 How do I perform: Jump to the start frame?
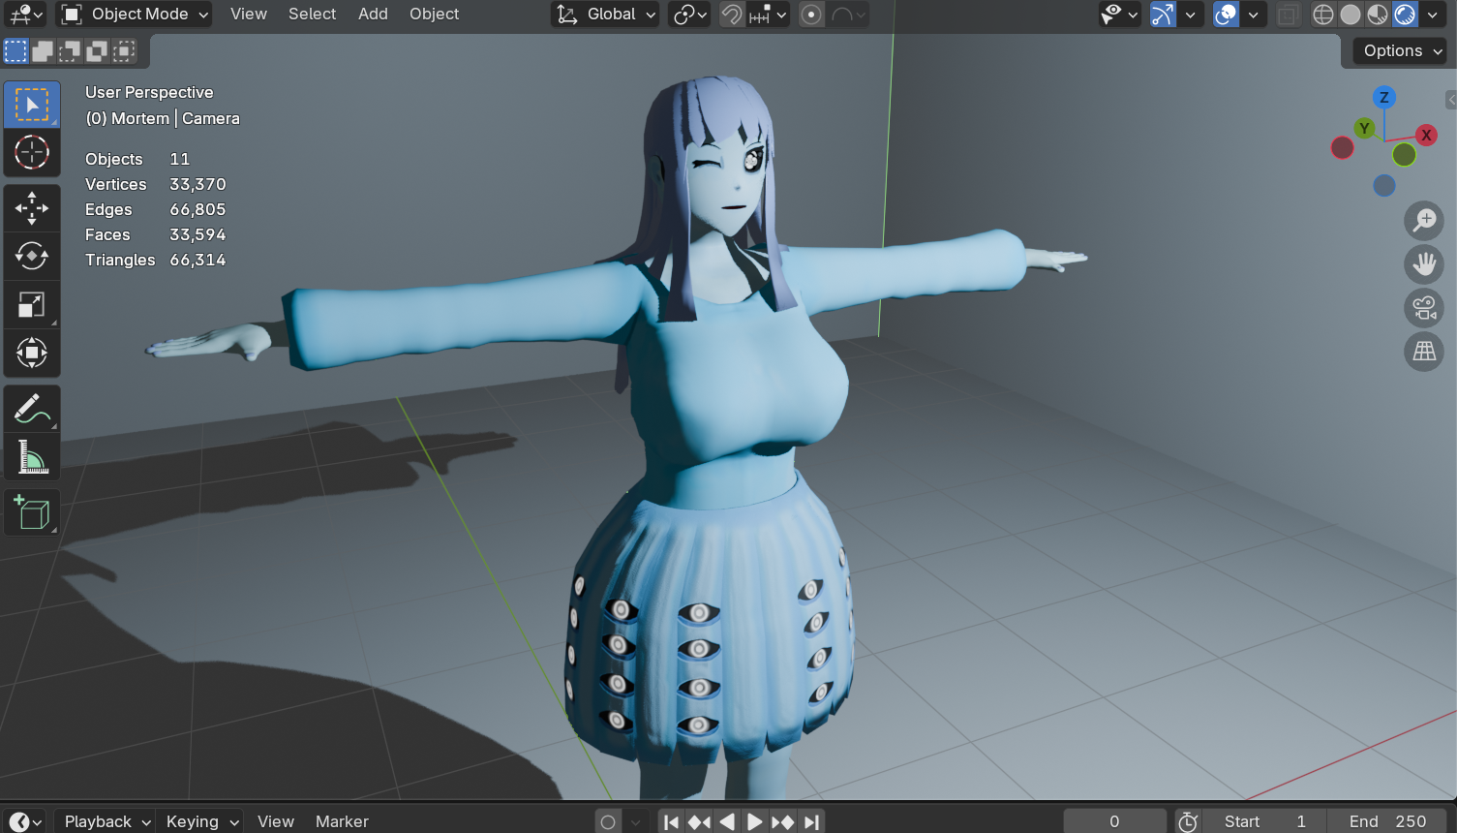671,821
